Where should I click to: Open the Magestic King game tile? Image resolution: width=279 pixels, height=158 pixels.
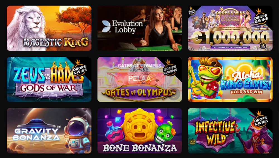[x=49, y=28]
